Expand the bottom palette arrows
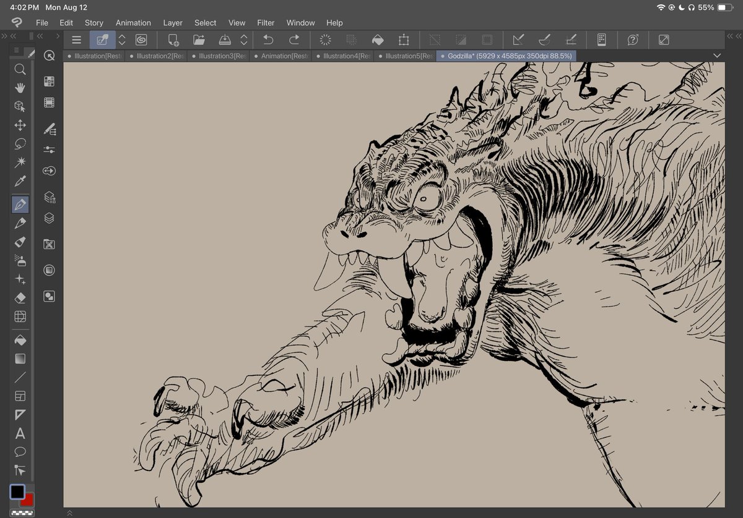 69,513
